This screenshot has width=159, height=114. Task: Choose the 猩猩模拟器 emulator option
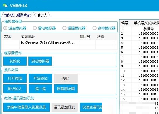74,28
